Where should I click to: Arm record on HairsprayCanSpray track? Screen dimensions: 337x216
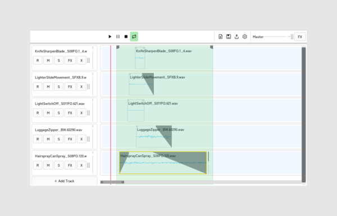[38, 165]
